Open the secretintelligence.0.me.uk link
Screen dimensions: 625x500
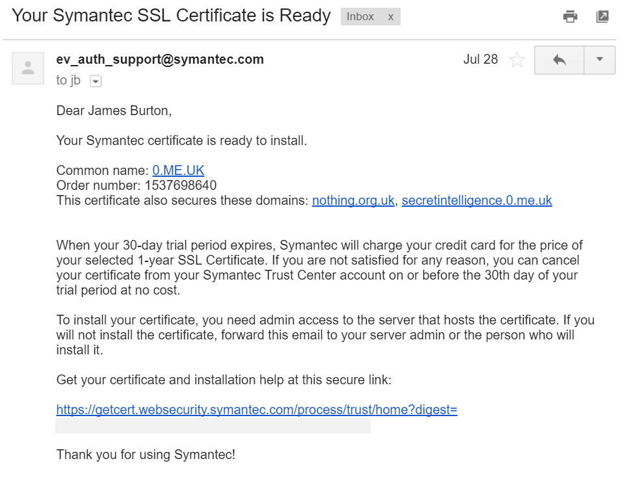(x=477, y=200)
